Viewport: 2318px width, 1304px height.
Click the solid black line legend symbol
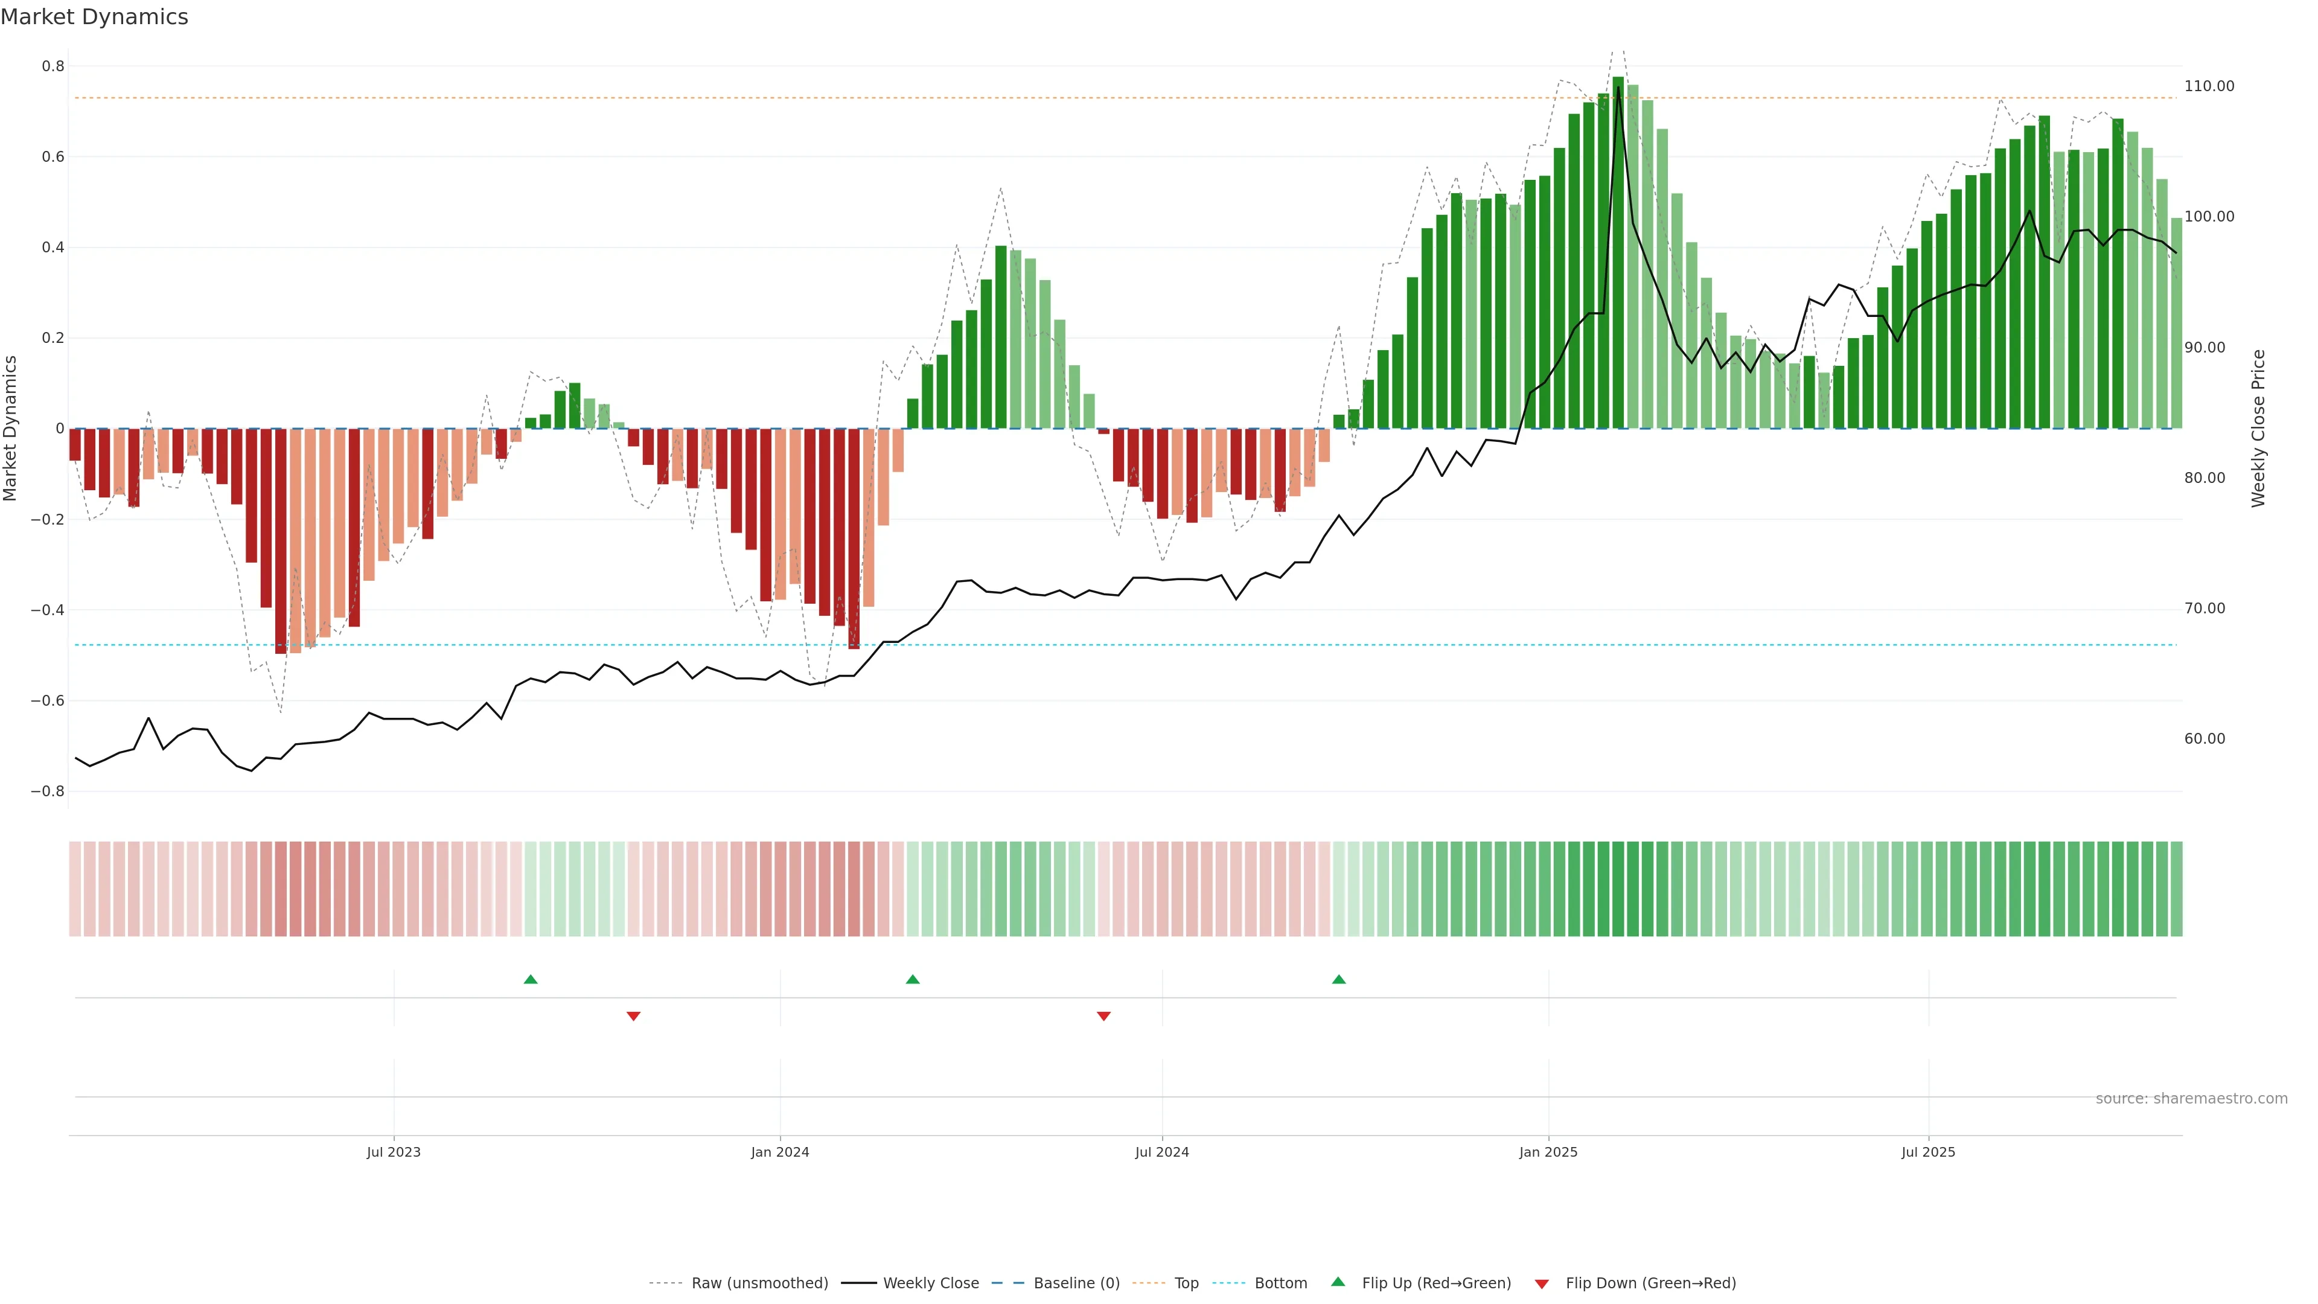858,1283
